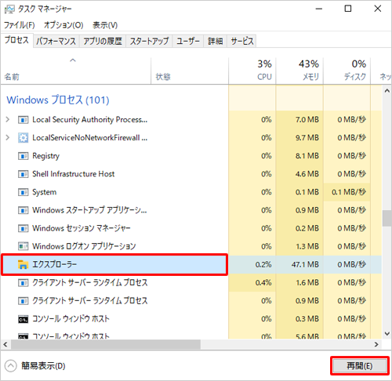
Task: Click the Windows ログオン アプリケーション icon
Action: (x=23, y=246)
